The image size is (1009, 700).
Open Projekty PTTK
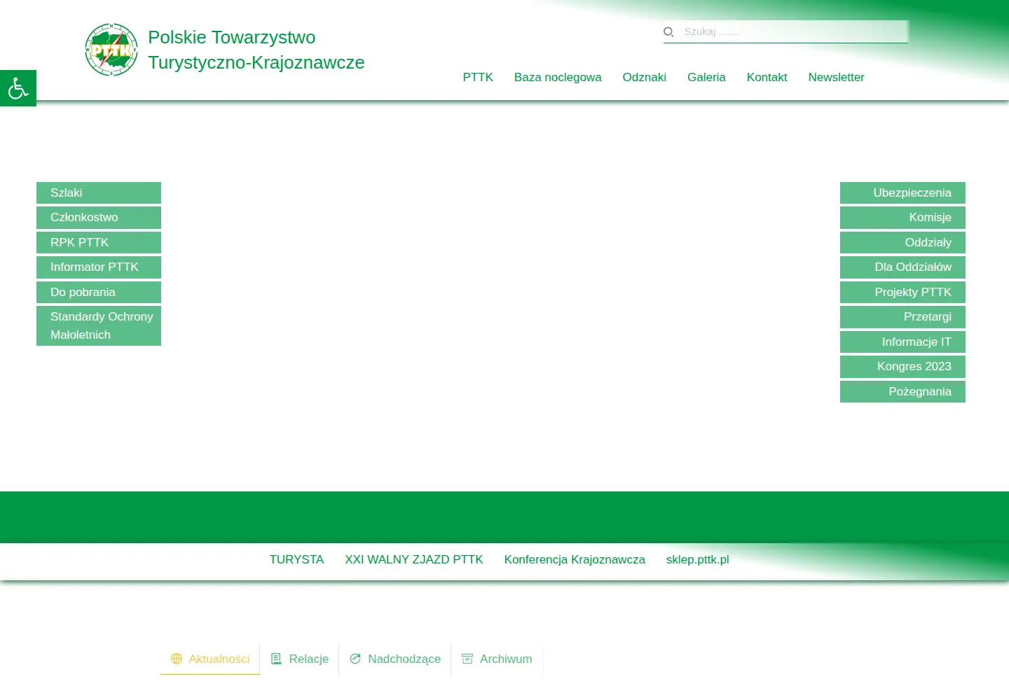pyautogui.click(x=902, y=292)
